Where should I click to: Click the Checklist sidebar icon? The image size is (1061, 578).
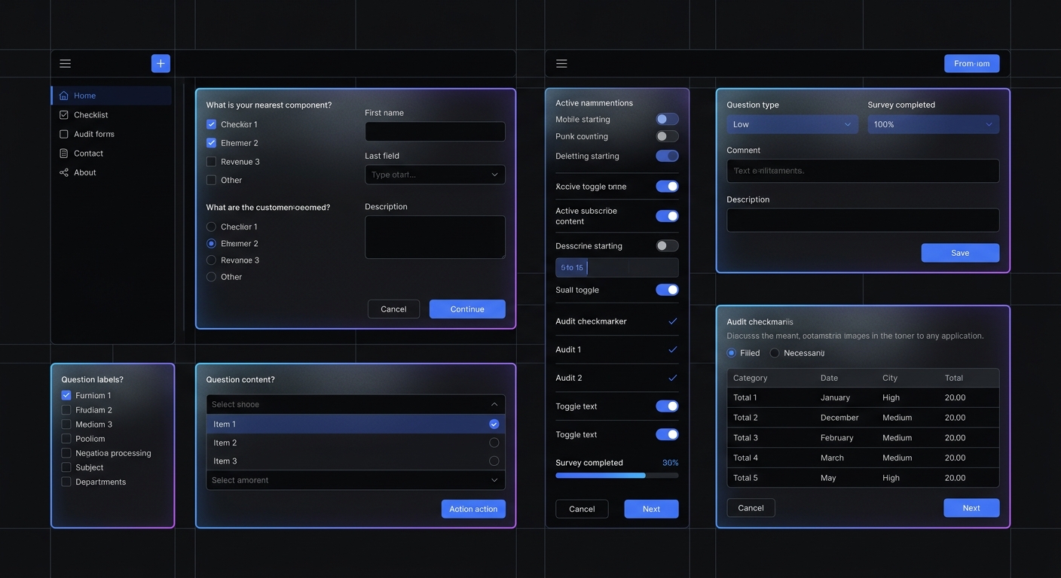pos(64,115)
